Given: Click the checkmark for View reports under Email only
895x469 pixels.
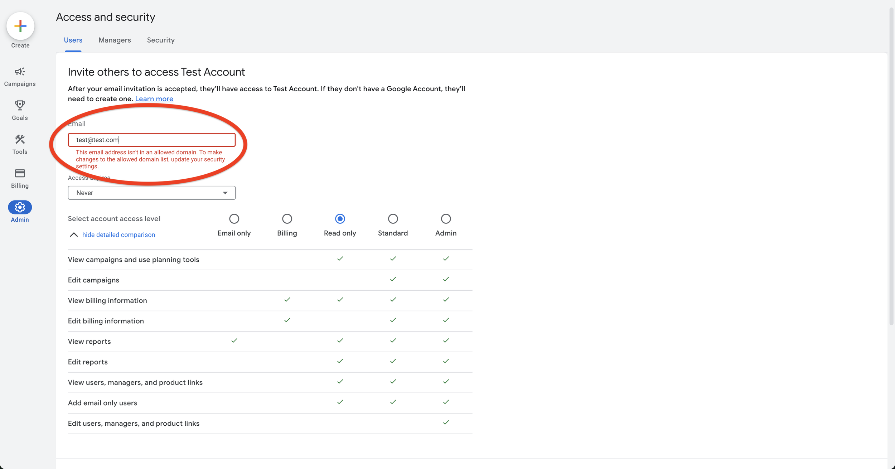Looking at the screenshot, I should (x=234, y=340).
